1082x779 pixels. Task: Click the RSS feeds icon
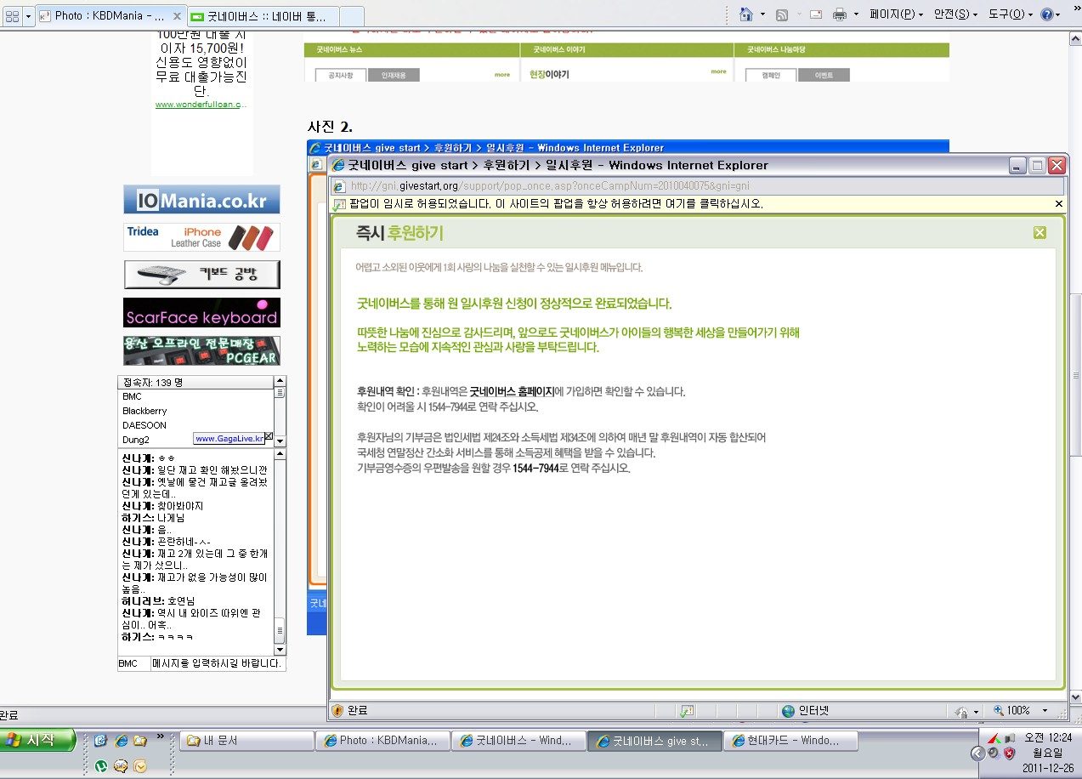coord(781,14)
